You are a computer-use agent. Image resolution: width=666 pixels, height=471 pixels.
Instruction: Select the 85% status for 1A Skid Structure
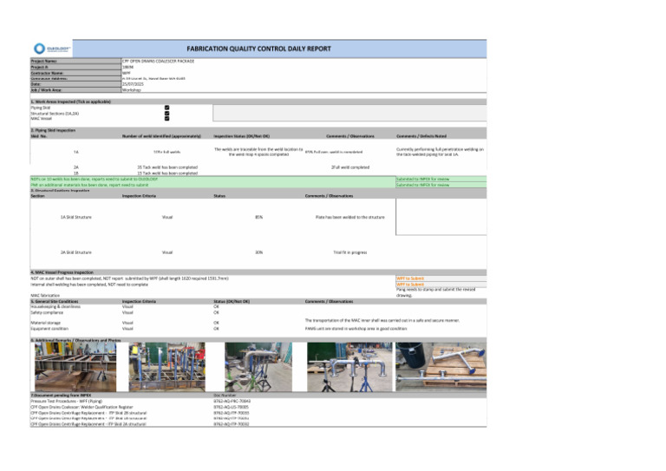(x=258, y=217)
